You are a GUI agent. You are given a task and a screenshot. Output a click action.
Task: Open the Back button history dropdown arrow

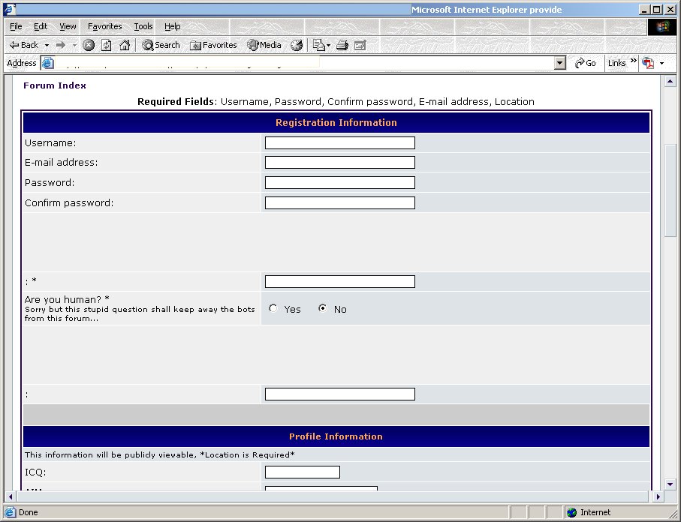click(x=47, y=45)
